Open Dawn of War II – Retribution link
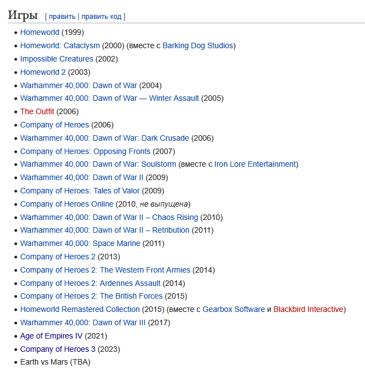Viewport: 365px width, 374px height. (x=105, y=230)
